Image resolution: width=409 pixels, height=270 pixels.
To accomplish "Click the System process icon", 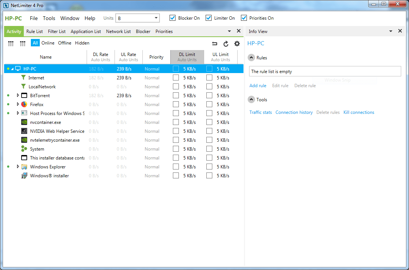I will (24, 149).
